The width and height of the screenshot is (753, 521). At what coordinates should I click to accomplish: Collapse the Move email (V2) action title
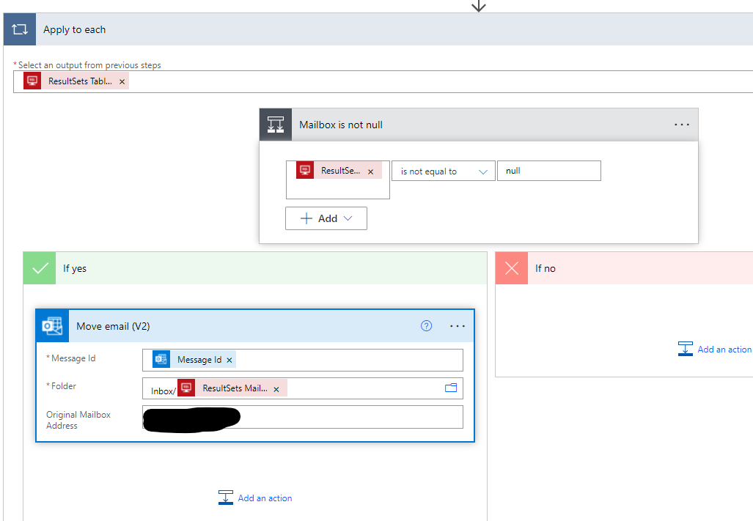pyautogui.click(x=113, y=326)
